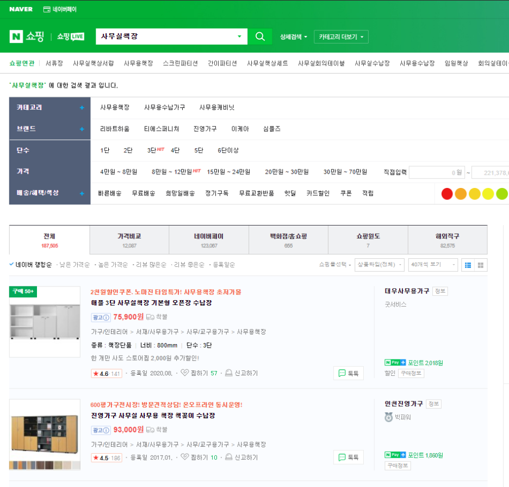Open the search box suggestion dropdown arrow
This screenshot has height=487, width=509.
(239, 36)
